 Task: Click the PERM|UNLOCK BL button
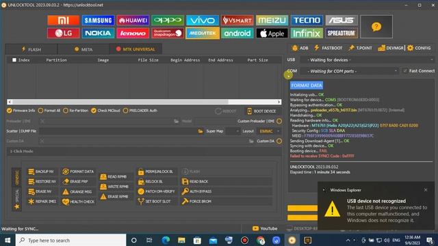pos(157,172)
